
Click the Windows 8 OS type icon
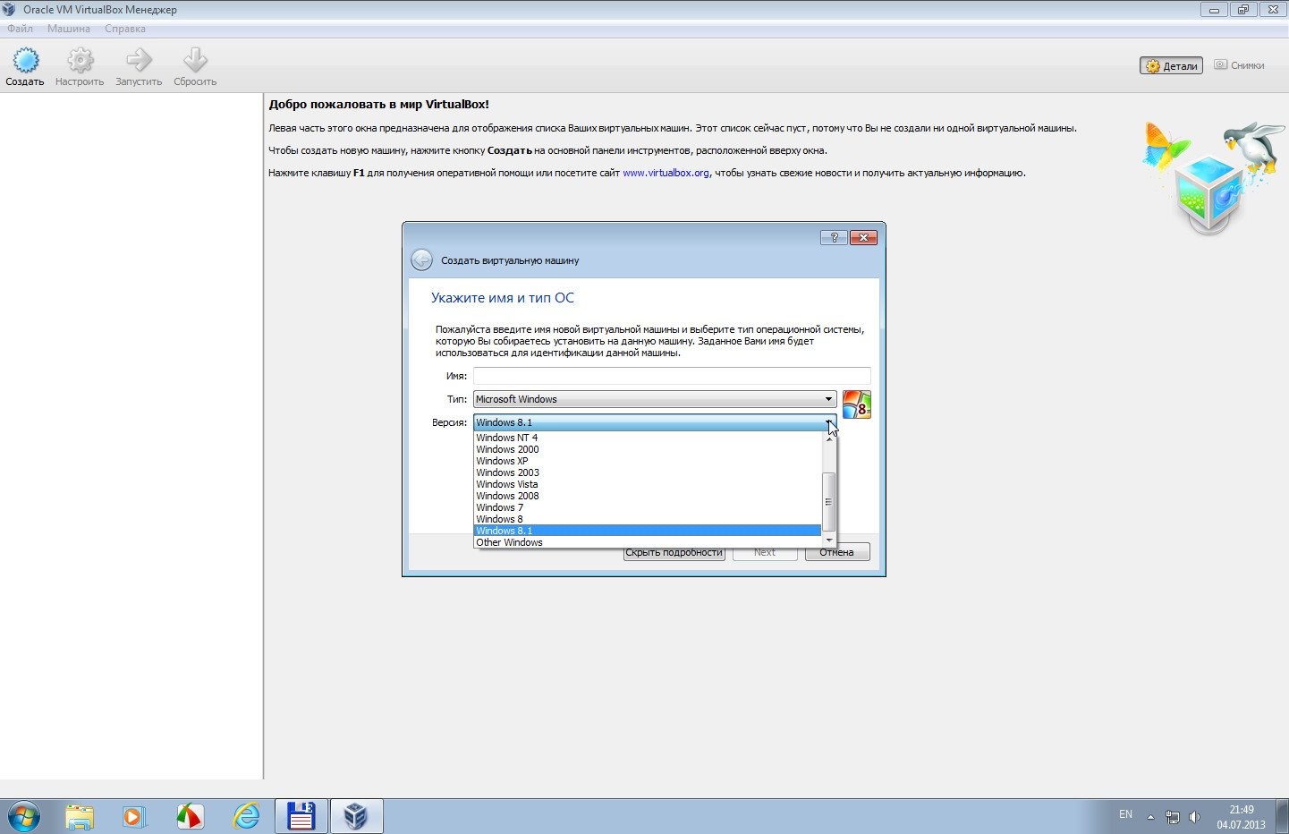(857, 404)
